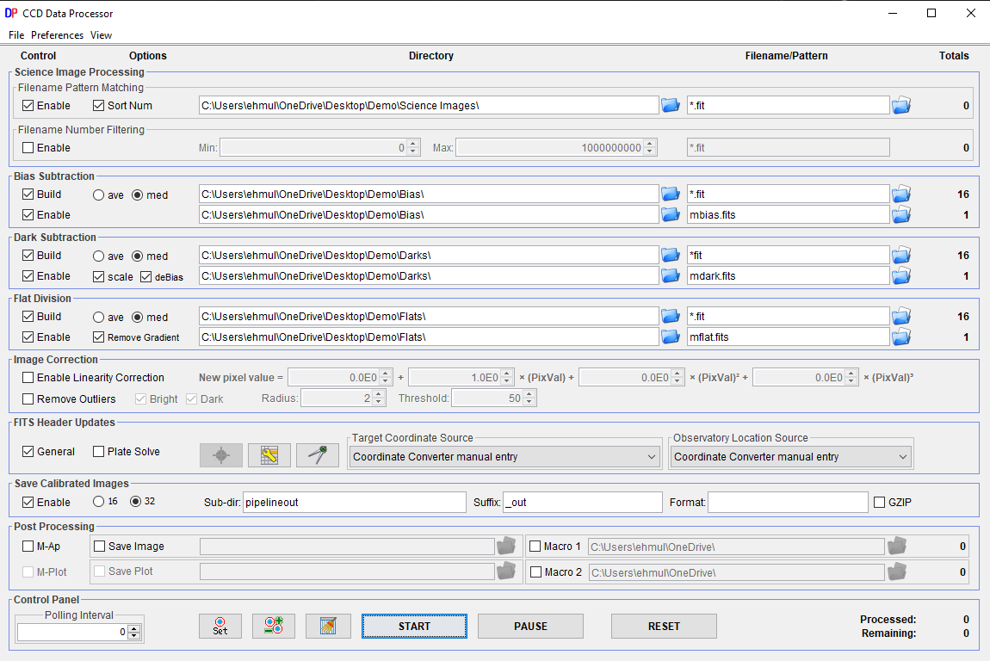Expand Observatory Location Source dropdown
This screenshot has height=661, width=990.
pyautogui.click(x=790, y=457)
